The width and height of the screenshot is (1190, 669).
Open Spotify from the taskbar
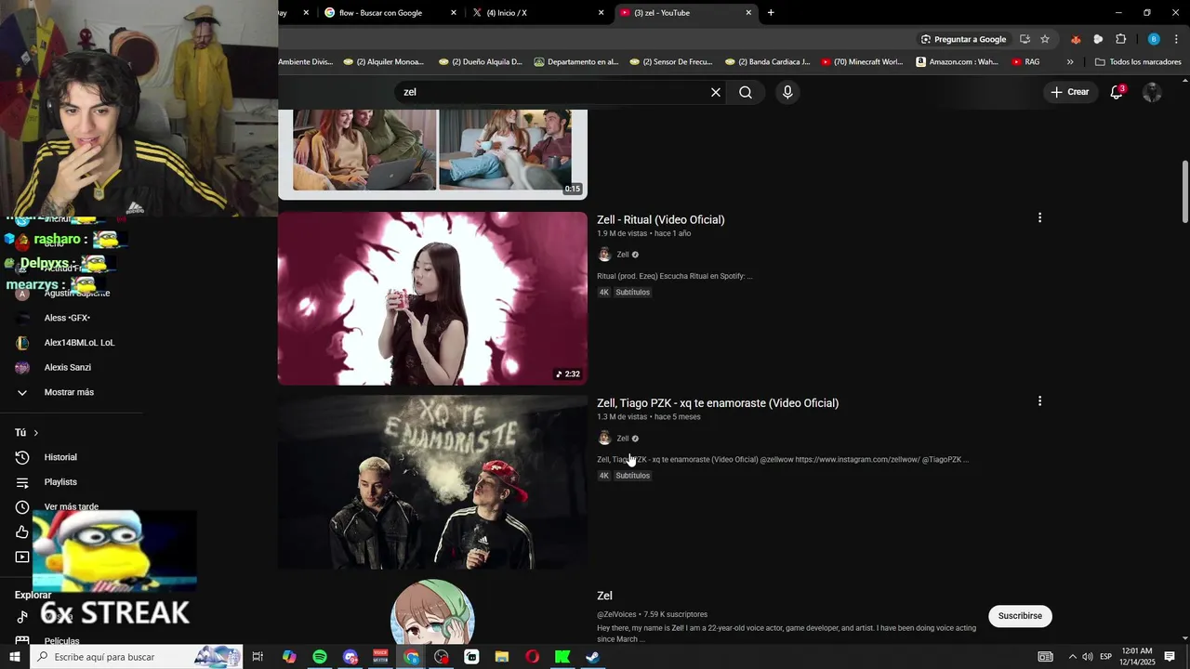[x=320, y=657]
